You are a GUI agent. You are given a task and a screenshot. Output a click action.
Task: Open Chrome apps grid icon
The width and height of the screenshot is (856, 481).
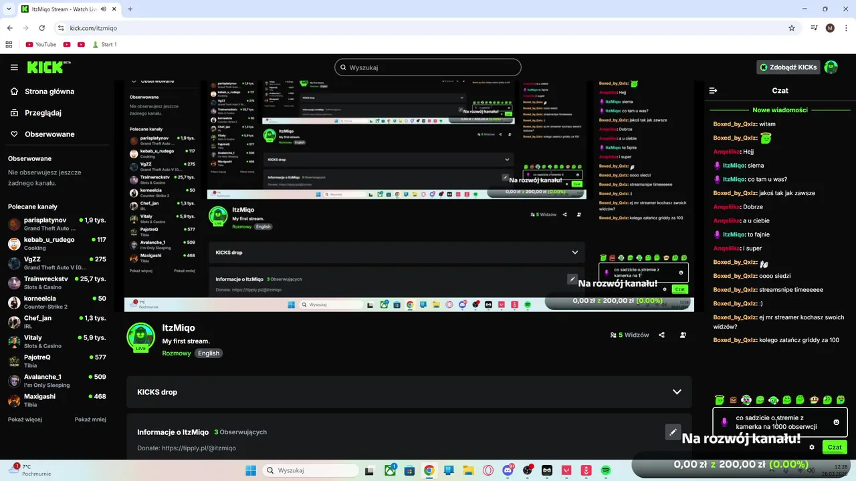[9, 45]
